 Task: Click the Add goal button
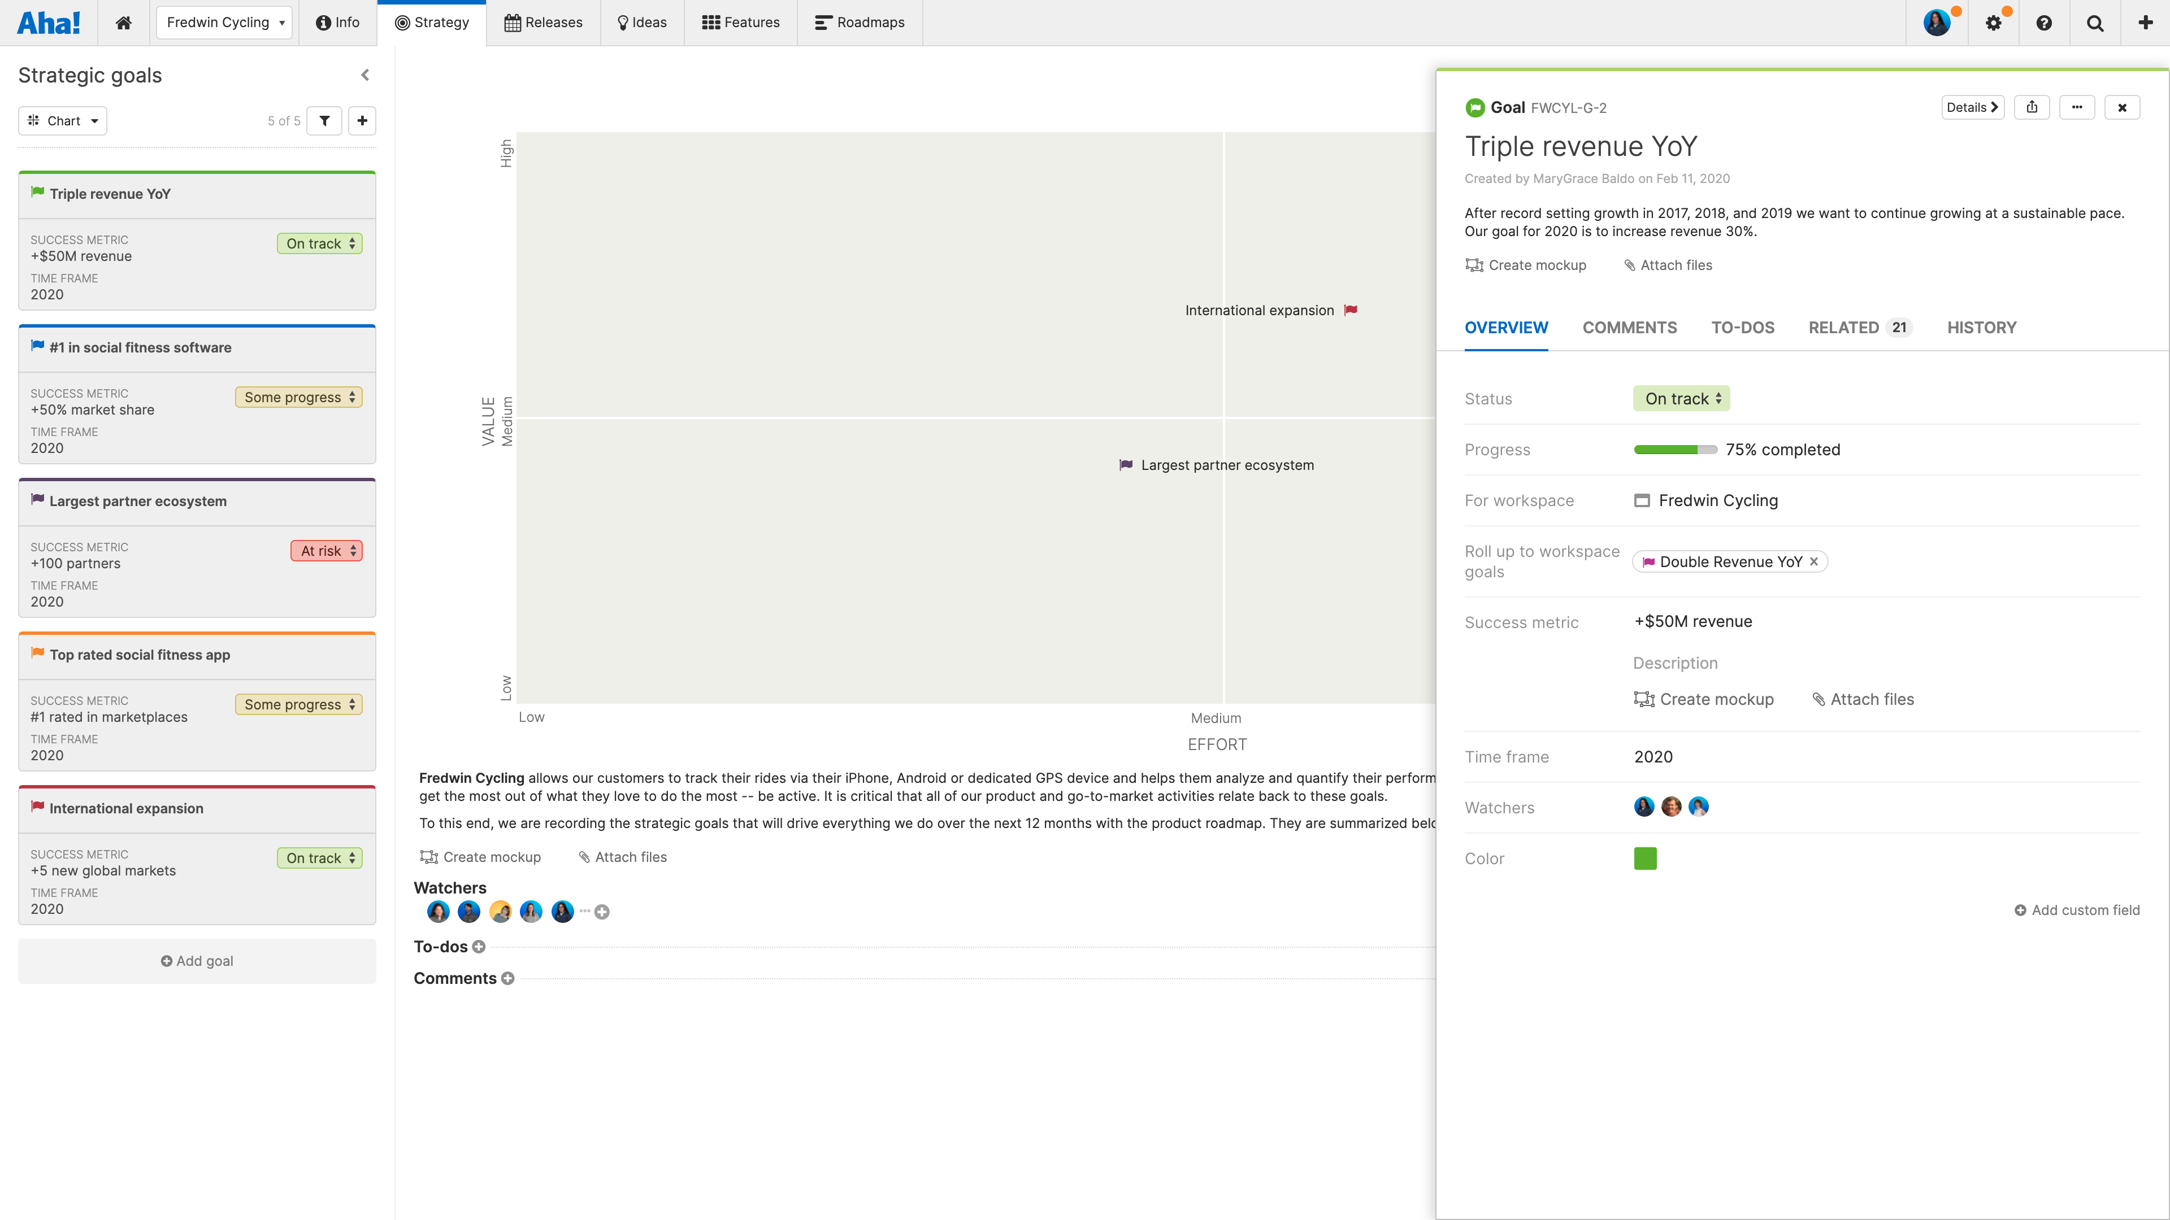click(197, 961)
